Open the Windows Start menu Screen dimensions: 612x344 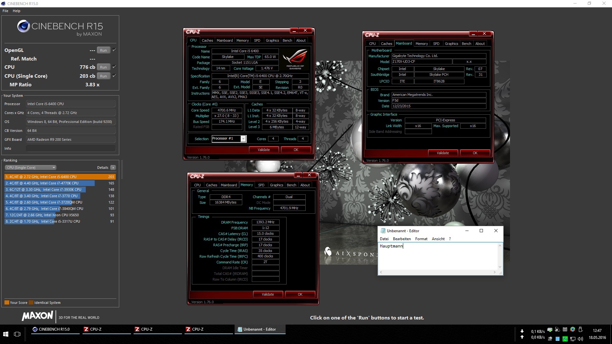coord(5,334)
